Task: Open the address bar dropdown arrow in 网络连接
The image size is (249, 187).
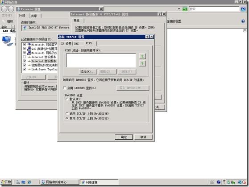Action: click(179, 9)
